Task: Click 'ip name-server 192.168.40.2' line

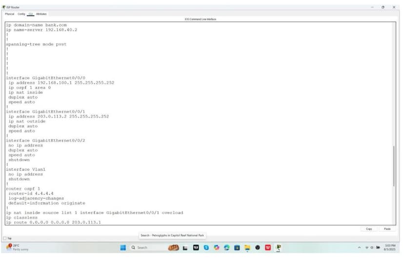Action: (x=41, y=30)
